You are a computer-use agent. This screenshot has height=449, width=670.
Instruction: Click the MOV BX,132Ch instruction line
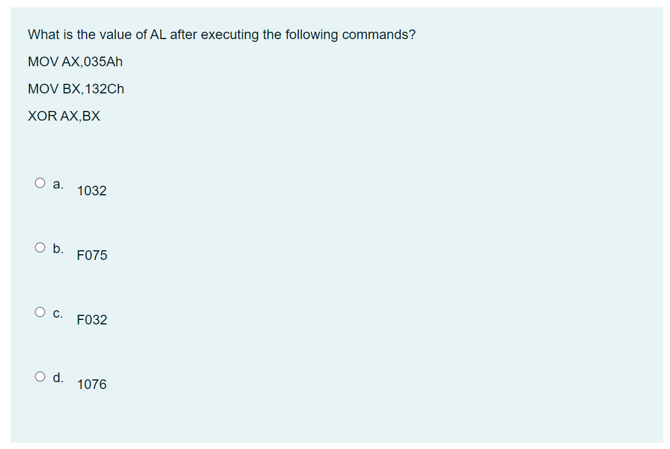76,89
